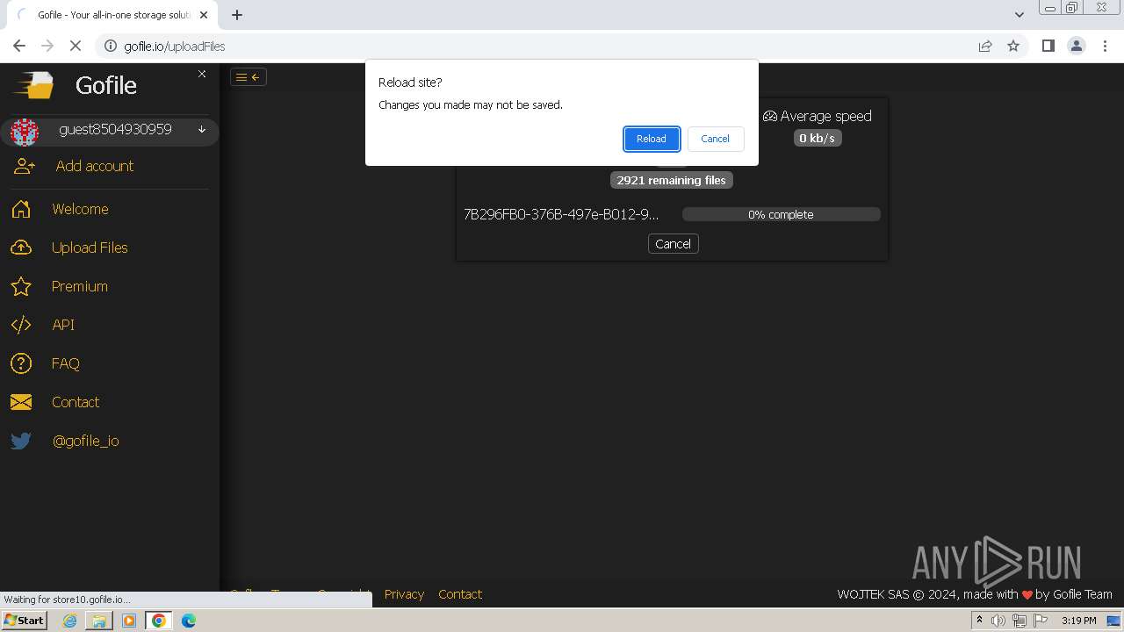Viewport: 1124px width, 632px height.
Task: Open the footer Contact link
Action: (460, 594)
